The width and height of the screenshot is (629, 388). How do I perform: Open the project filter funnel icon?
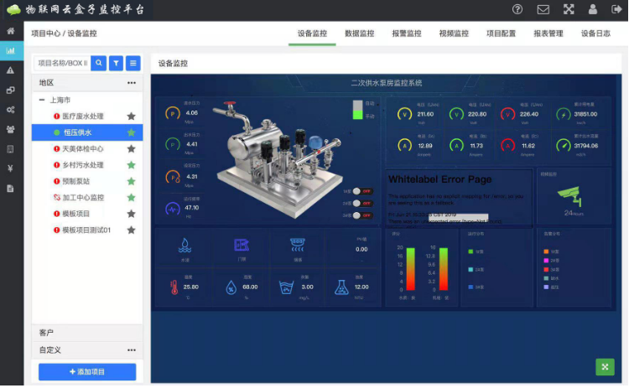(x=116, y=63)
